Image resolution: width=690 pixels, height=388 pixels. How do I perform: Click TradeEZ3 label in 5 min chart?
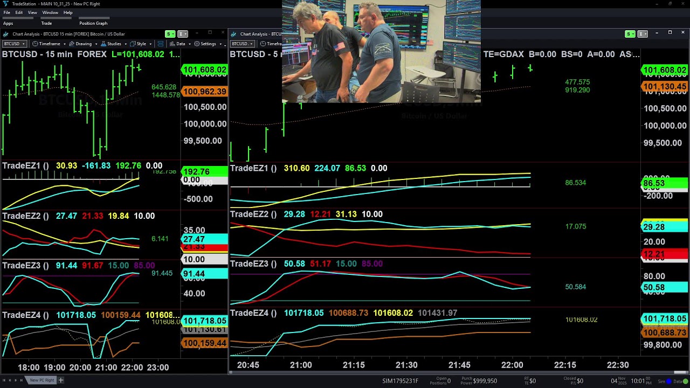[x=253, y=264]
